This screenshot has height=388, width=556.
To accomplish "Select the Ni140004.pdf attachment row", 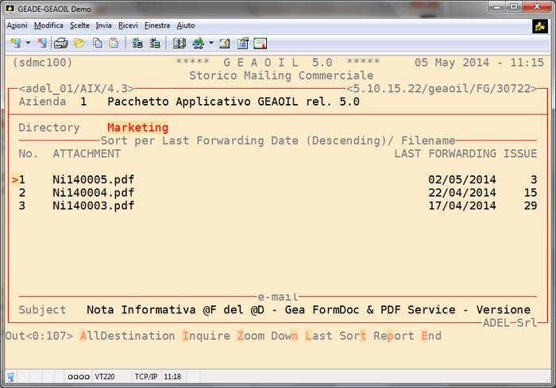I will click(93, 193).
